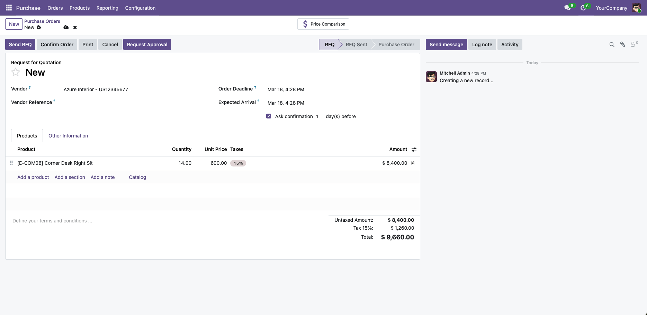Open the optional columns selector near Amount
This screenshot has height=315, width=647.
tap(414, 149)
